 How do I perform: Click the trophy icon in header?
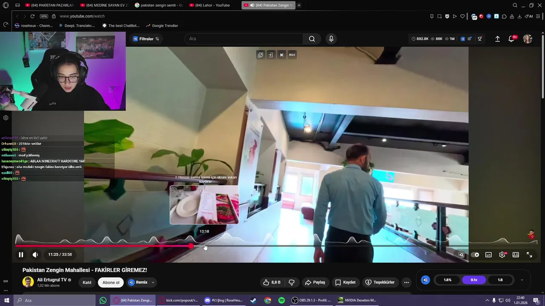tap(480, 39)
